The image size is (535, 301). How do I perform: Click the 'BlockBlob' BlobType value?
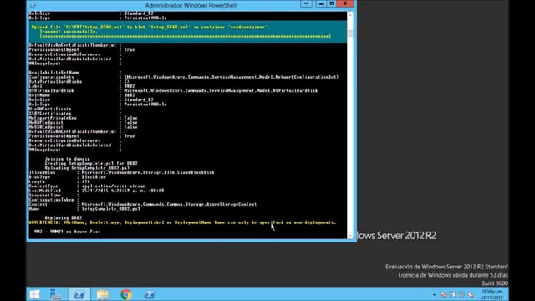tap(94, 177)
